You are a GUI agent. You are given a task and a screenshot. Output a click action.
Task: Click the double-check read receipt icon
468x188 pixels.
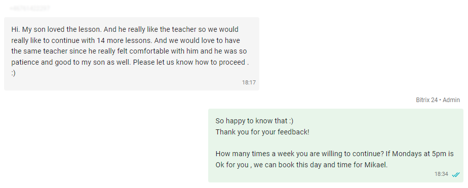click(456, 175)
